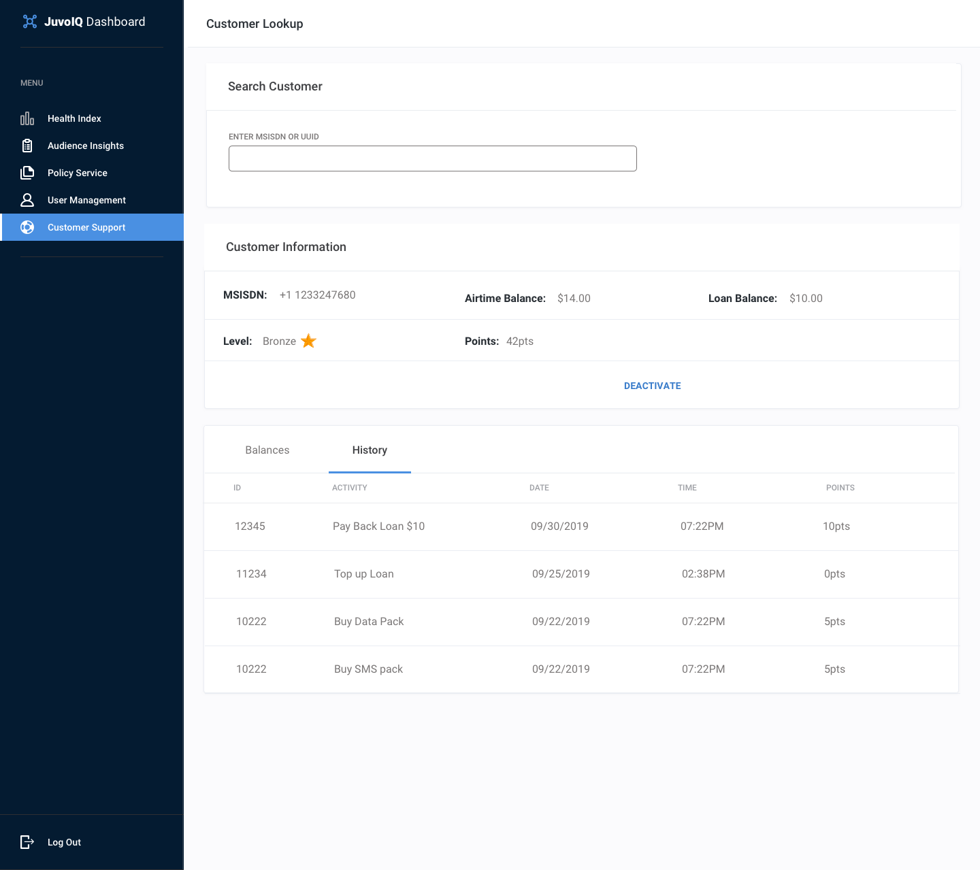Click the DATE column header
Viewport: 980px width, 870px height.
pos(539,488)
